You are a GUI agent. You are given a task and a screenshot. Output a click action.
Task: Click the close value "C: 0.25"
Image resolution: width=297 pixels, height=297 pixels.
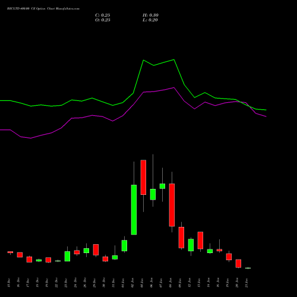click(103, 15)
